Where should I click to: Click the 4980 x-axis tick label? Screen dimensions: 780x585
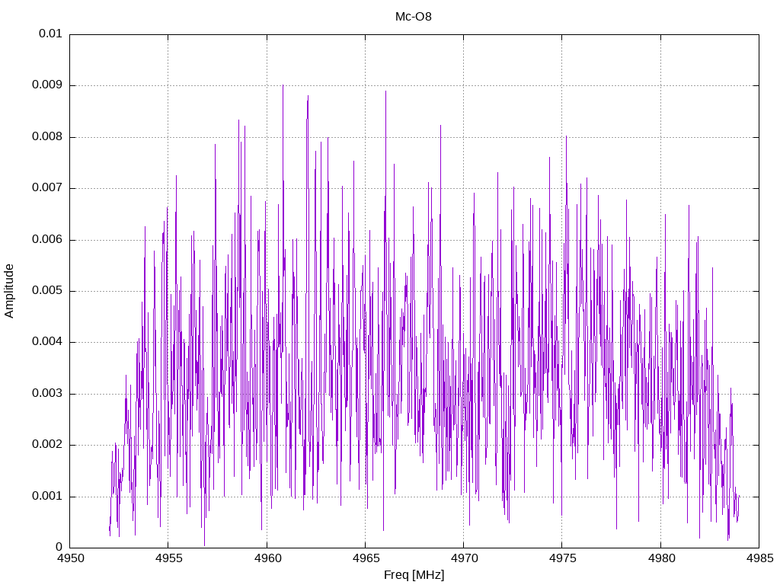tap(662, 558)
